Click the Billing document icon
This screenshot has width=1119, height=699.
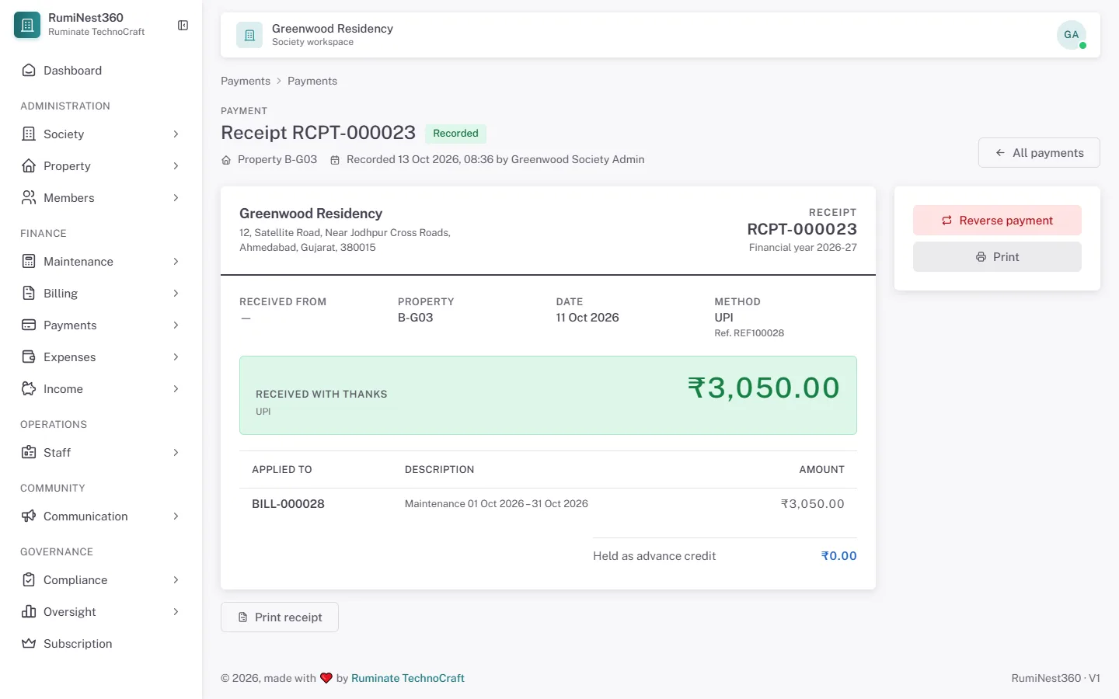tap(29, 294)
